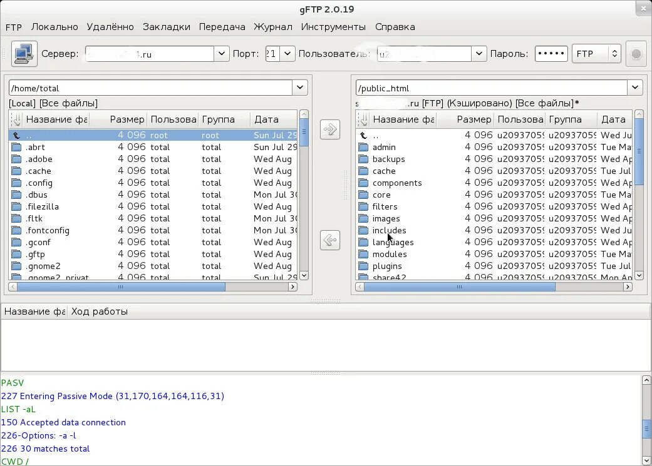Expand the local path /home/total dropdown
Image resolution: width=652 pixels, height=466 pixels.
point(300,88)
